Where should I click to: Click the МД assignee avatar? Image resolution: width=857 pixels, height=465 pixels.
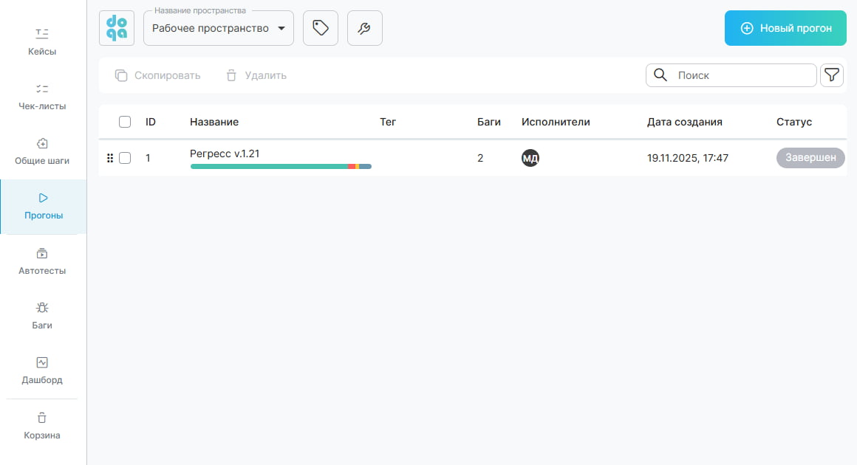(x=530, y=158)
